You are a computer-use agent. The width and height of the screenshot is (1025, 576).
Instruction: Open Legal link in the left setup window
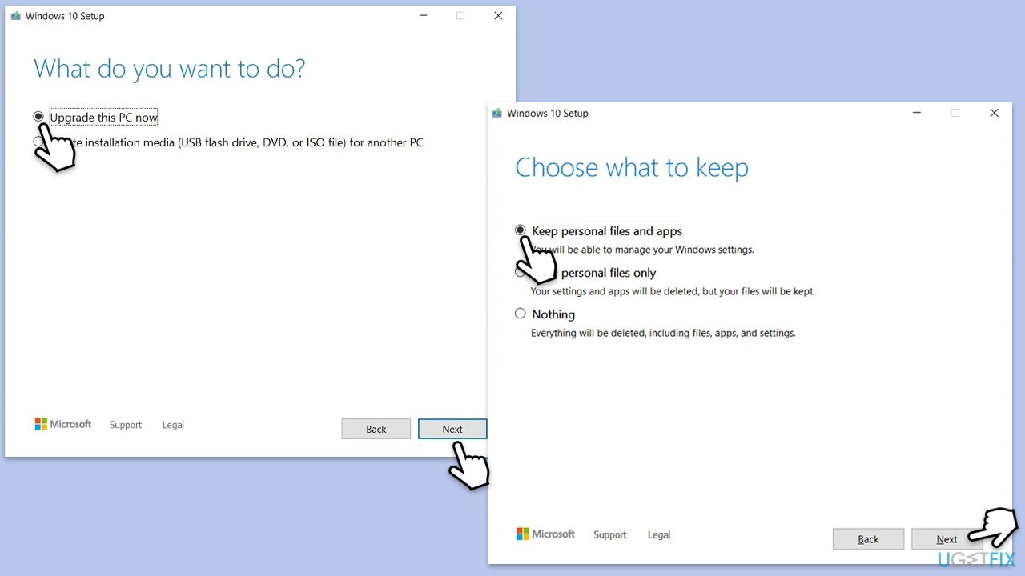[x=173, y=425]
